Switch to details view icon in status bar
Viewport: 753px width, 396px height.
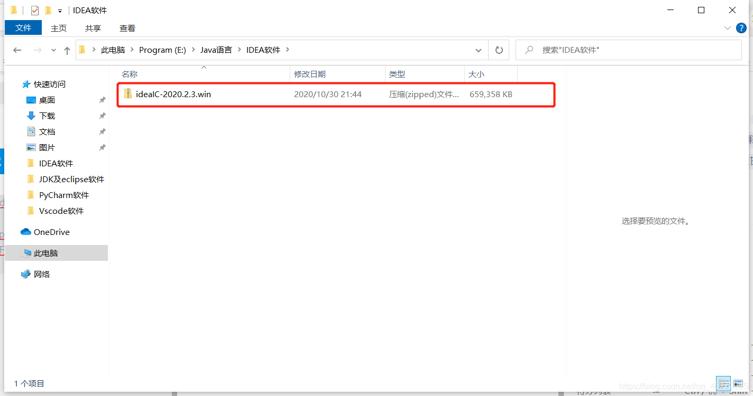click(x=723, y=384)
